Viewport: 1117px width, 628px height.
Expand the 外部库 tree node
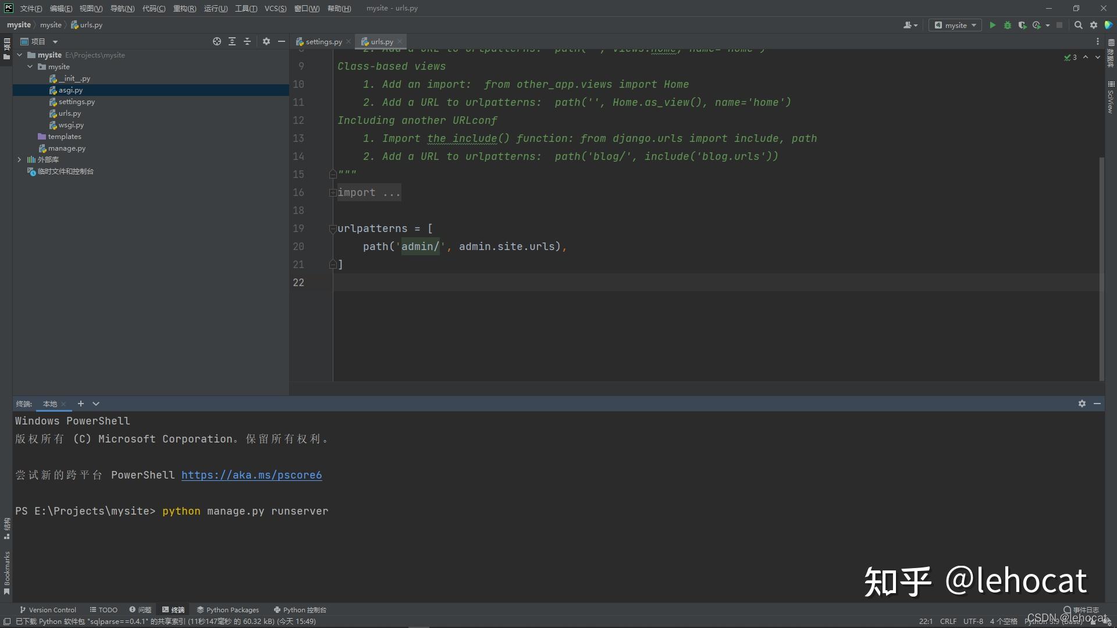[x=19, y=159]
